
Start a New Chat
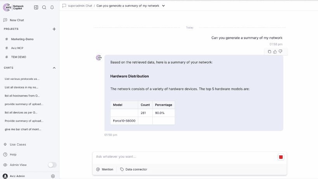(x=17, y=20)
